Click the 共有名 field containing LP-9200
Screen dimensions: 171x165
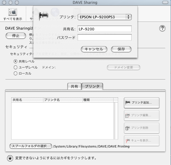(105, 29)
